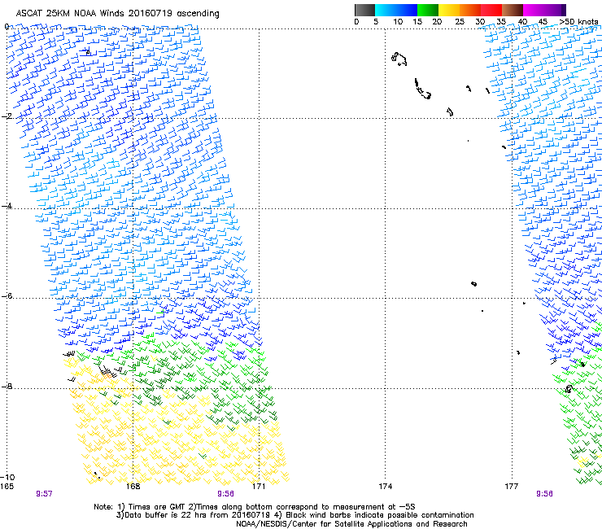Image resolution: width=602 pixels, height=529 pixels.
Task: Click the title text 'ASCAT 25KM NOAA Winds 20160719 ascending'
Action: click(x=117, y=14)
